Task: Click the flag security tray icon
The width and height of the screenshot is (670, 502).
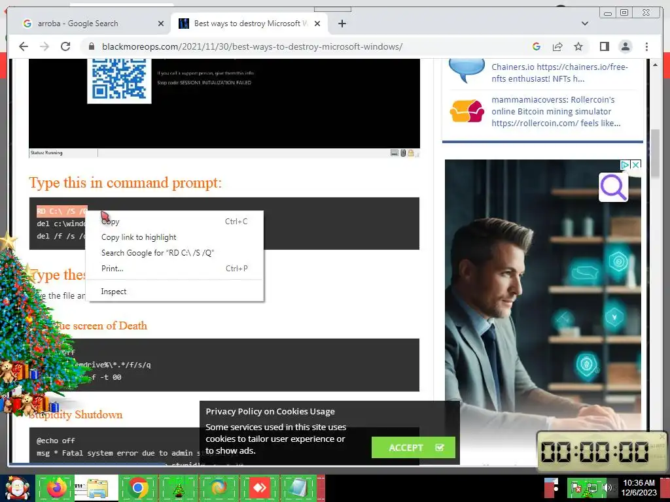Action: 576,488
